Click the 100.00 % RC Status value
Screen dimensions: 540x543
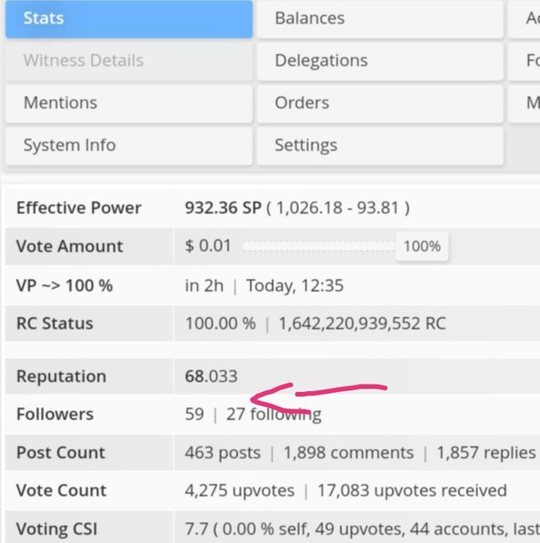coord(219,324)
